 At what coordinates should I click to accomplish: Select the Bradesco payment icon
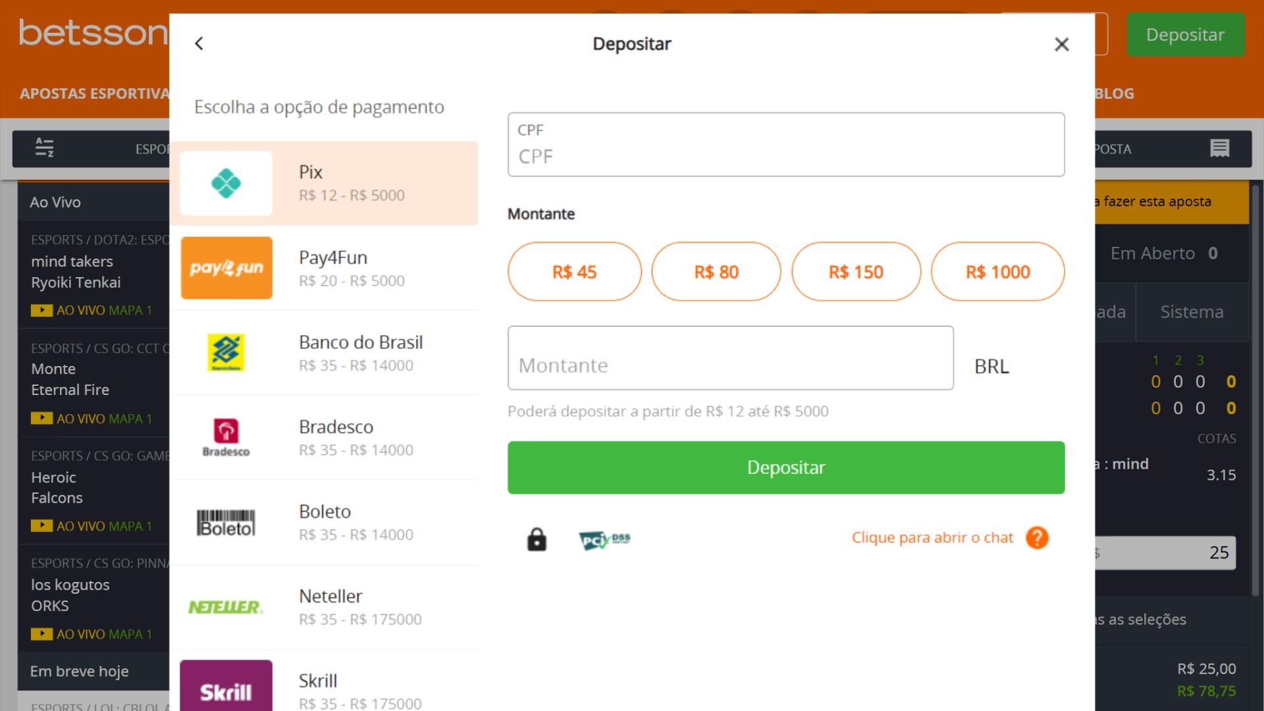(x=226, y=437)
